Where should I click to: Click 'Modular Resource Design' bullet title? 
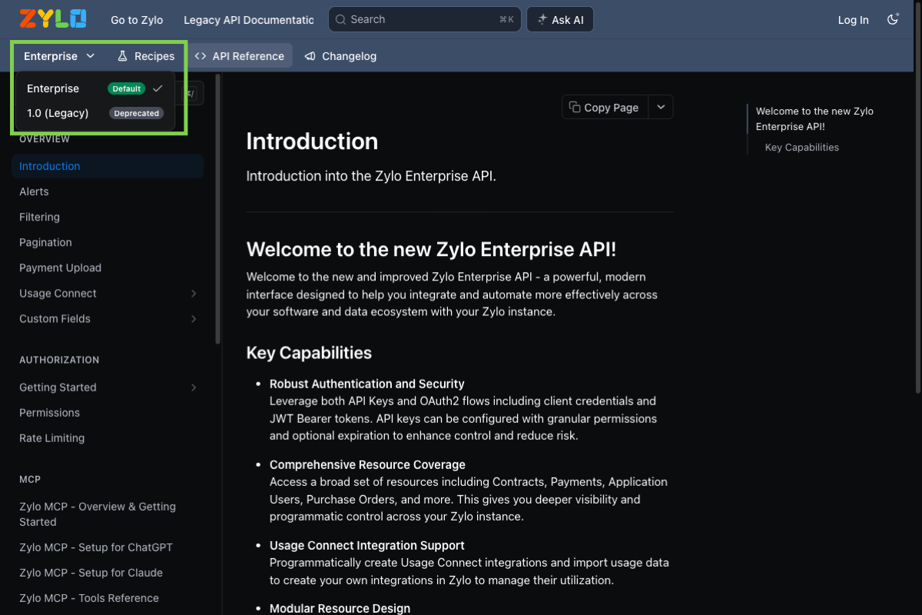[340, 608]
